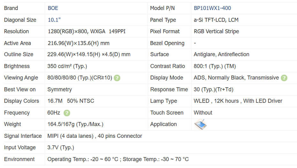Follow the 10.1" diagonal size link
Image resolution: width=297 pixels, height=168 pixels.
click(x=54, y=20)
